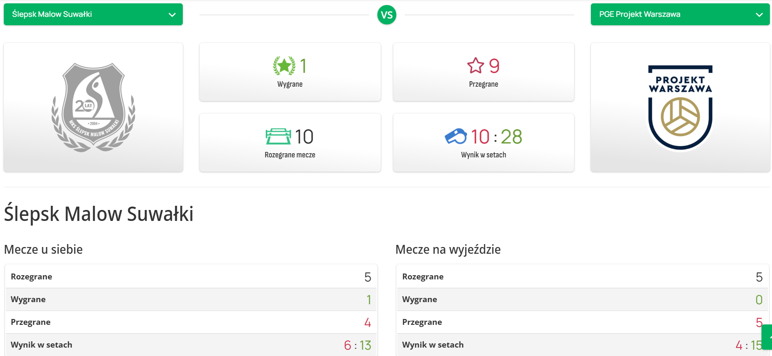The image size is (772, 356).
Task: Click the chevron arrow on the right team selector
Action: [x=759, y=15]
